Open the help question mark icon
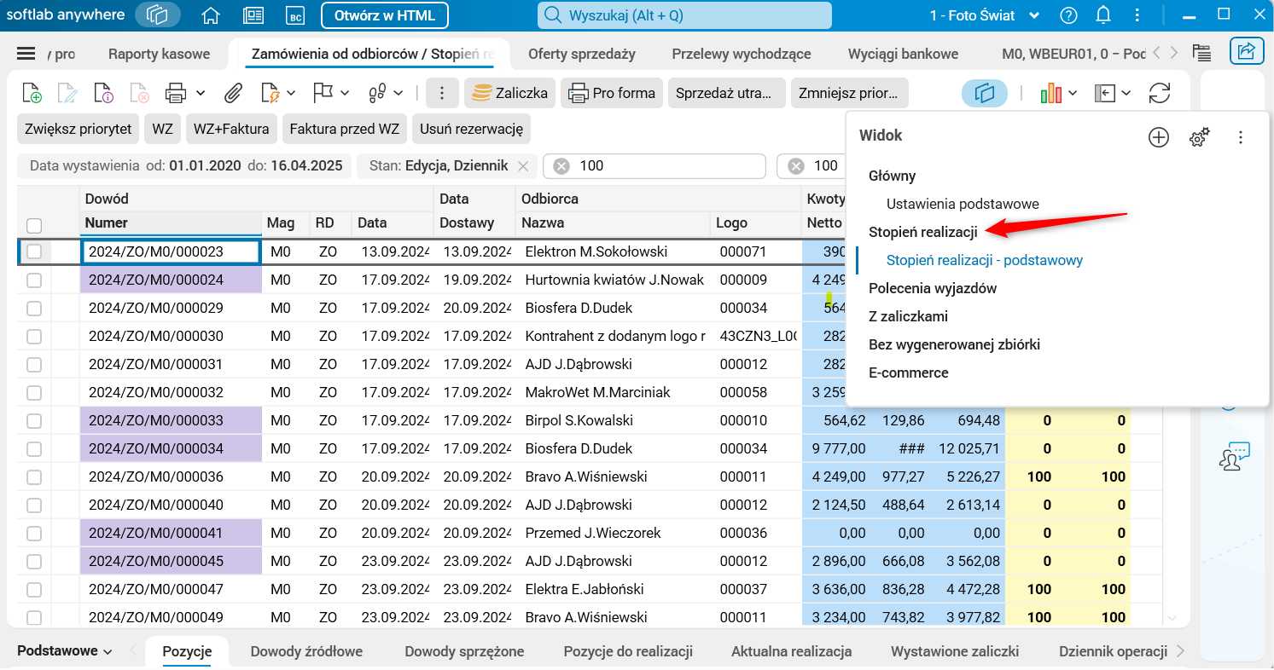1274x670 pixels. [1068, 15]
